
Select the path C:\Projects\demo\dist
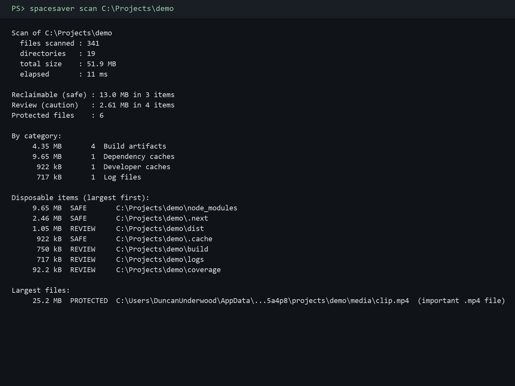[160, 229]
